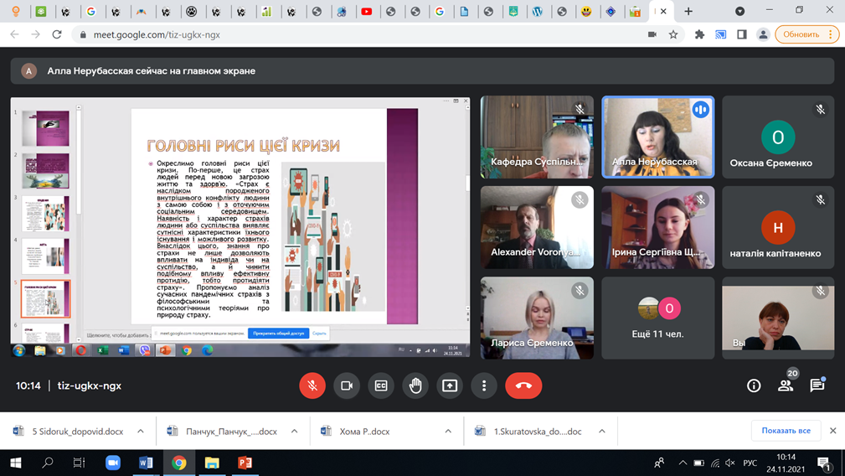Turn off the camera in Meet
Viewport: 845px width, 476px height.
[347, 385]
